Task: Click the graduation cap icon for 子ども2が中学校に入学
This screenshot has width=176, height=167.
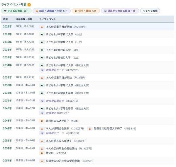Action: (x=42, y=42)
